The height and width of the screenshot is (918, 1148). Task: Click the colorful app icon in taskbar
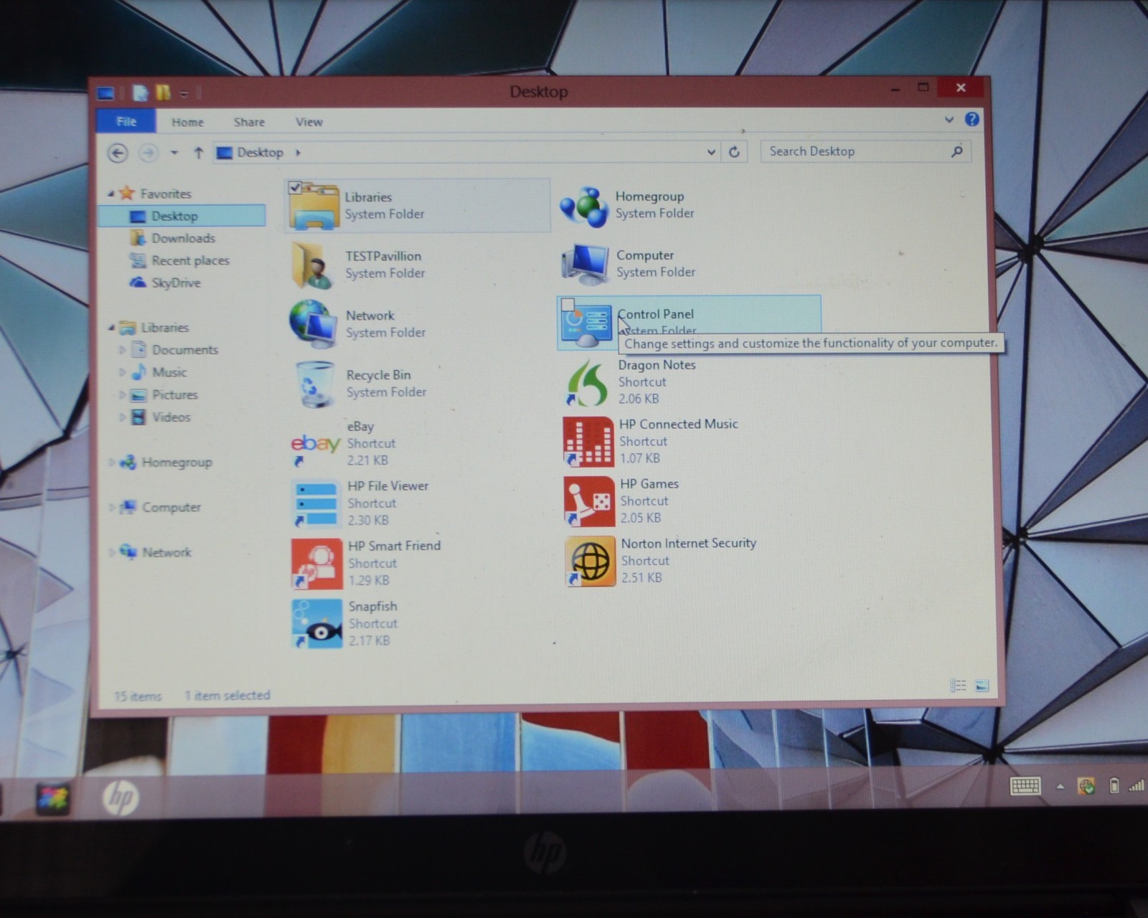pos(52,798)
